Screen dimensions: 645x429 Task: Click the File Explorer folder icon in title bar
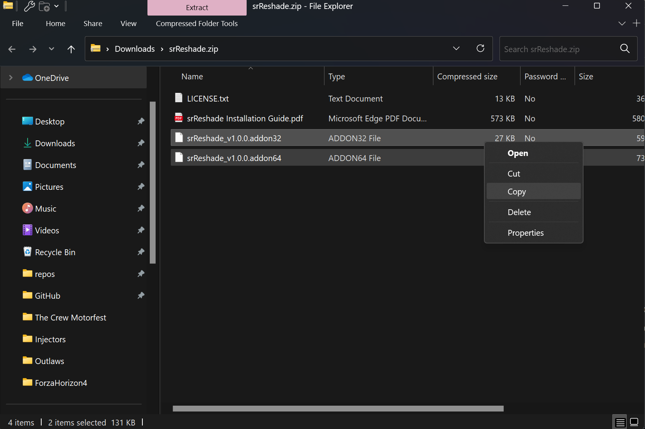click(x=8, y=5)
